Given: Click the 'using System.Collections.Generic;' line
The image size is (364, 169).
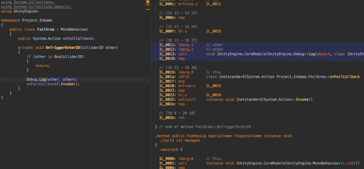Looking at the screenshot, I should (36, 7).
